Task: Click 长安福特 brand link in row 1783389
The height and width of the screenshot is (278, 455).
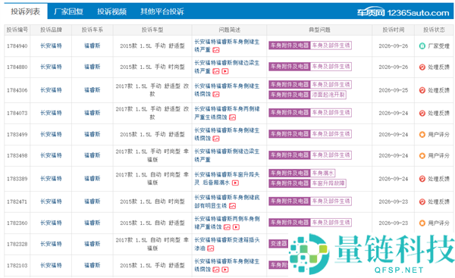Action: (51, 179)
